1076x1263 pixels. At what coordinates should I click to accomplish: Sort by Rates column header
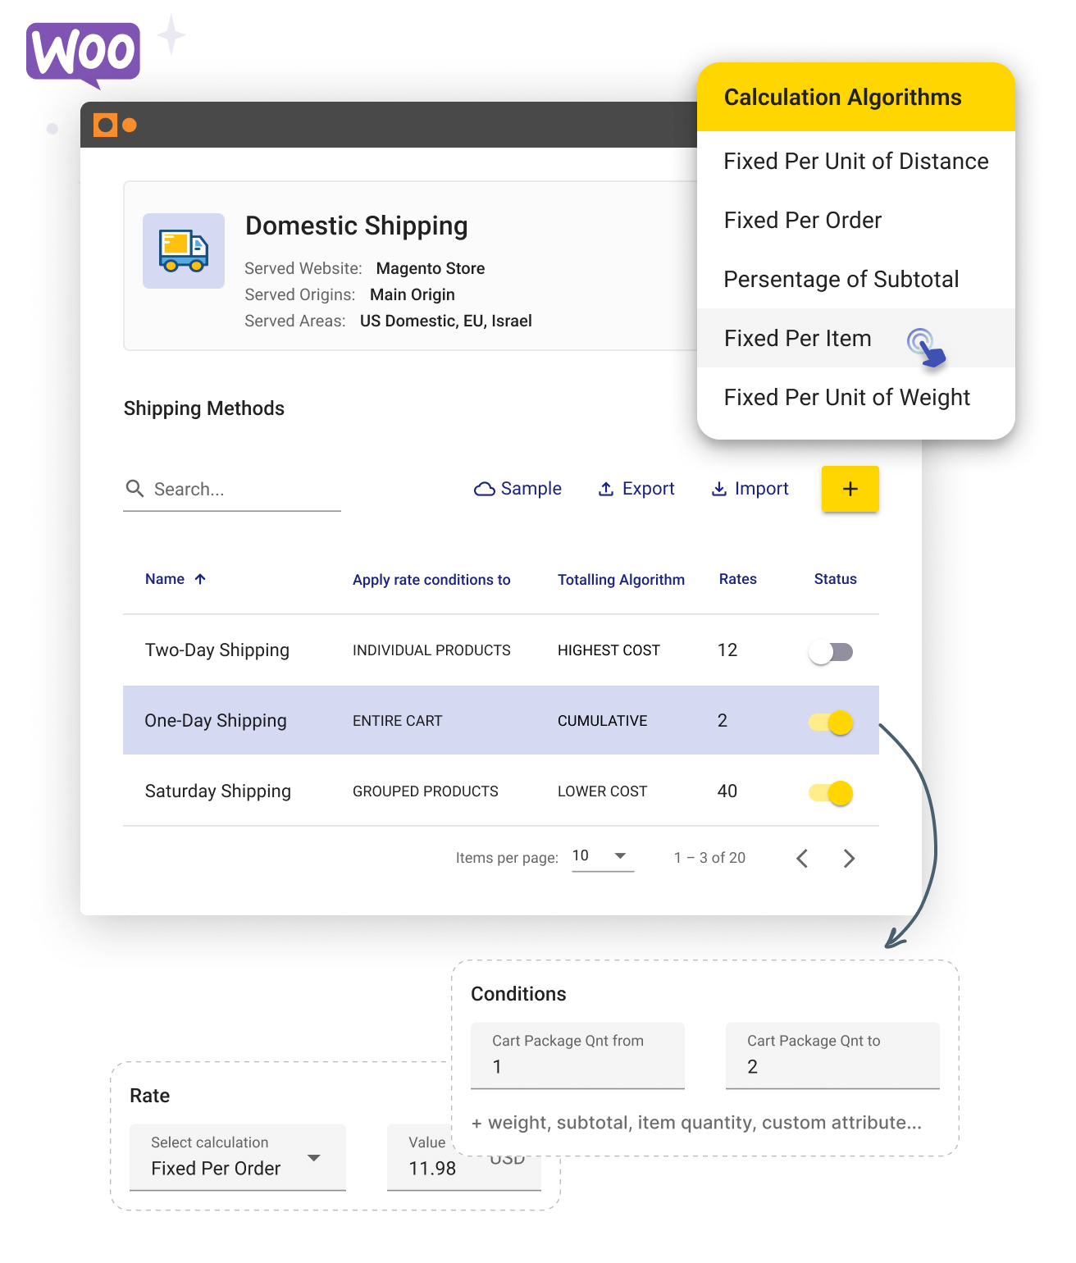[x=738, y=579]
